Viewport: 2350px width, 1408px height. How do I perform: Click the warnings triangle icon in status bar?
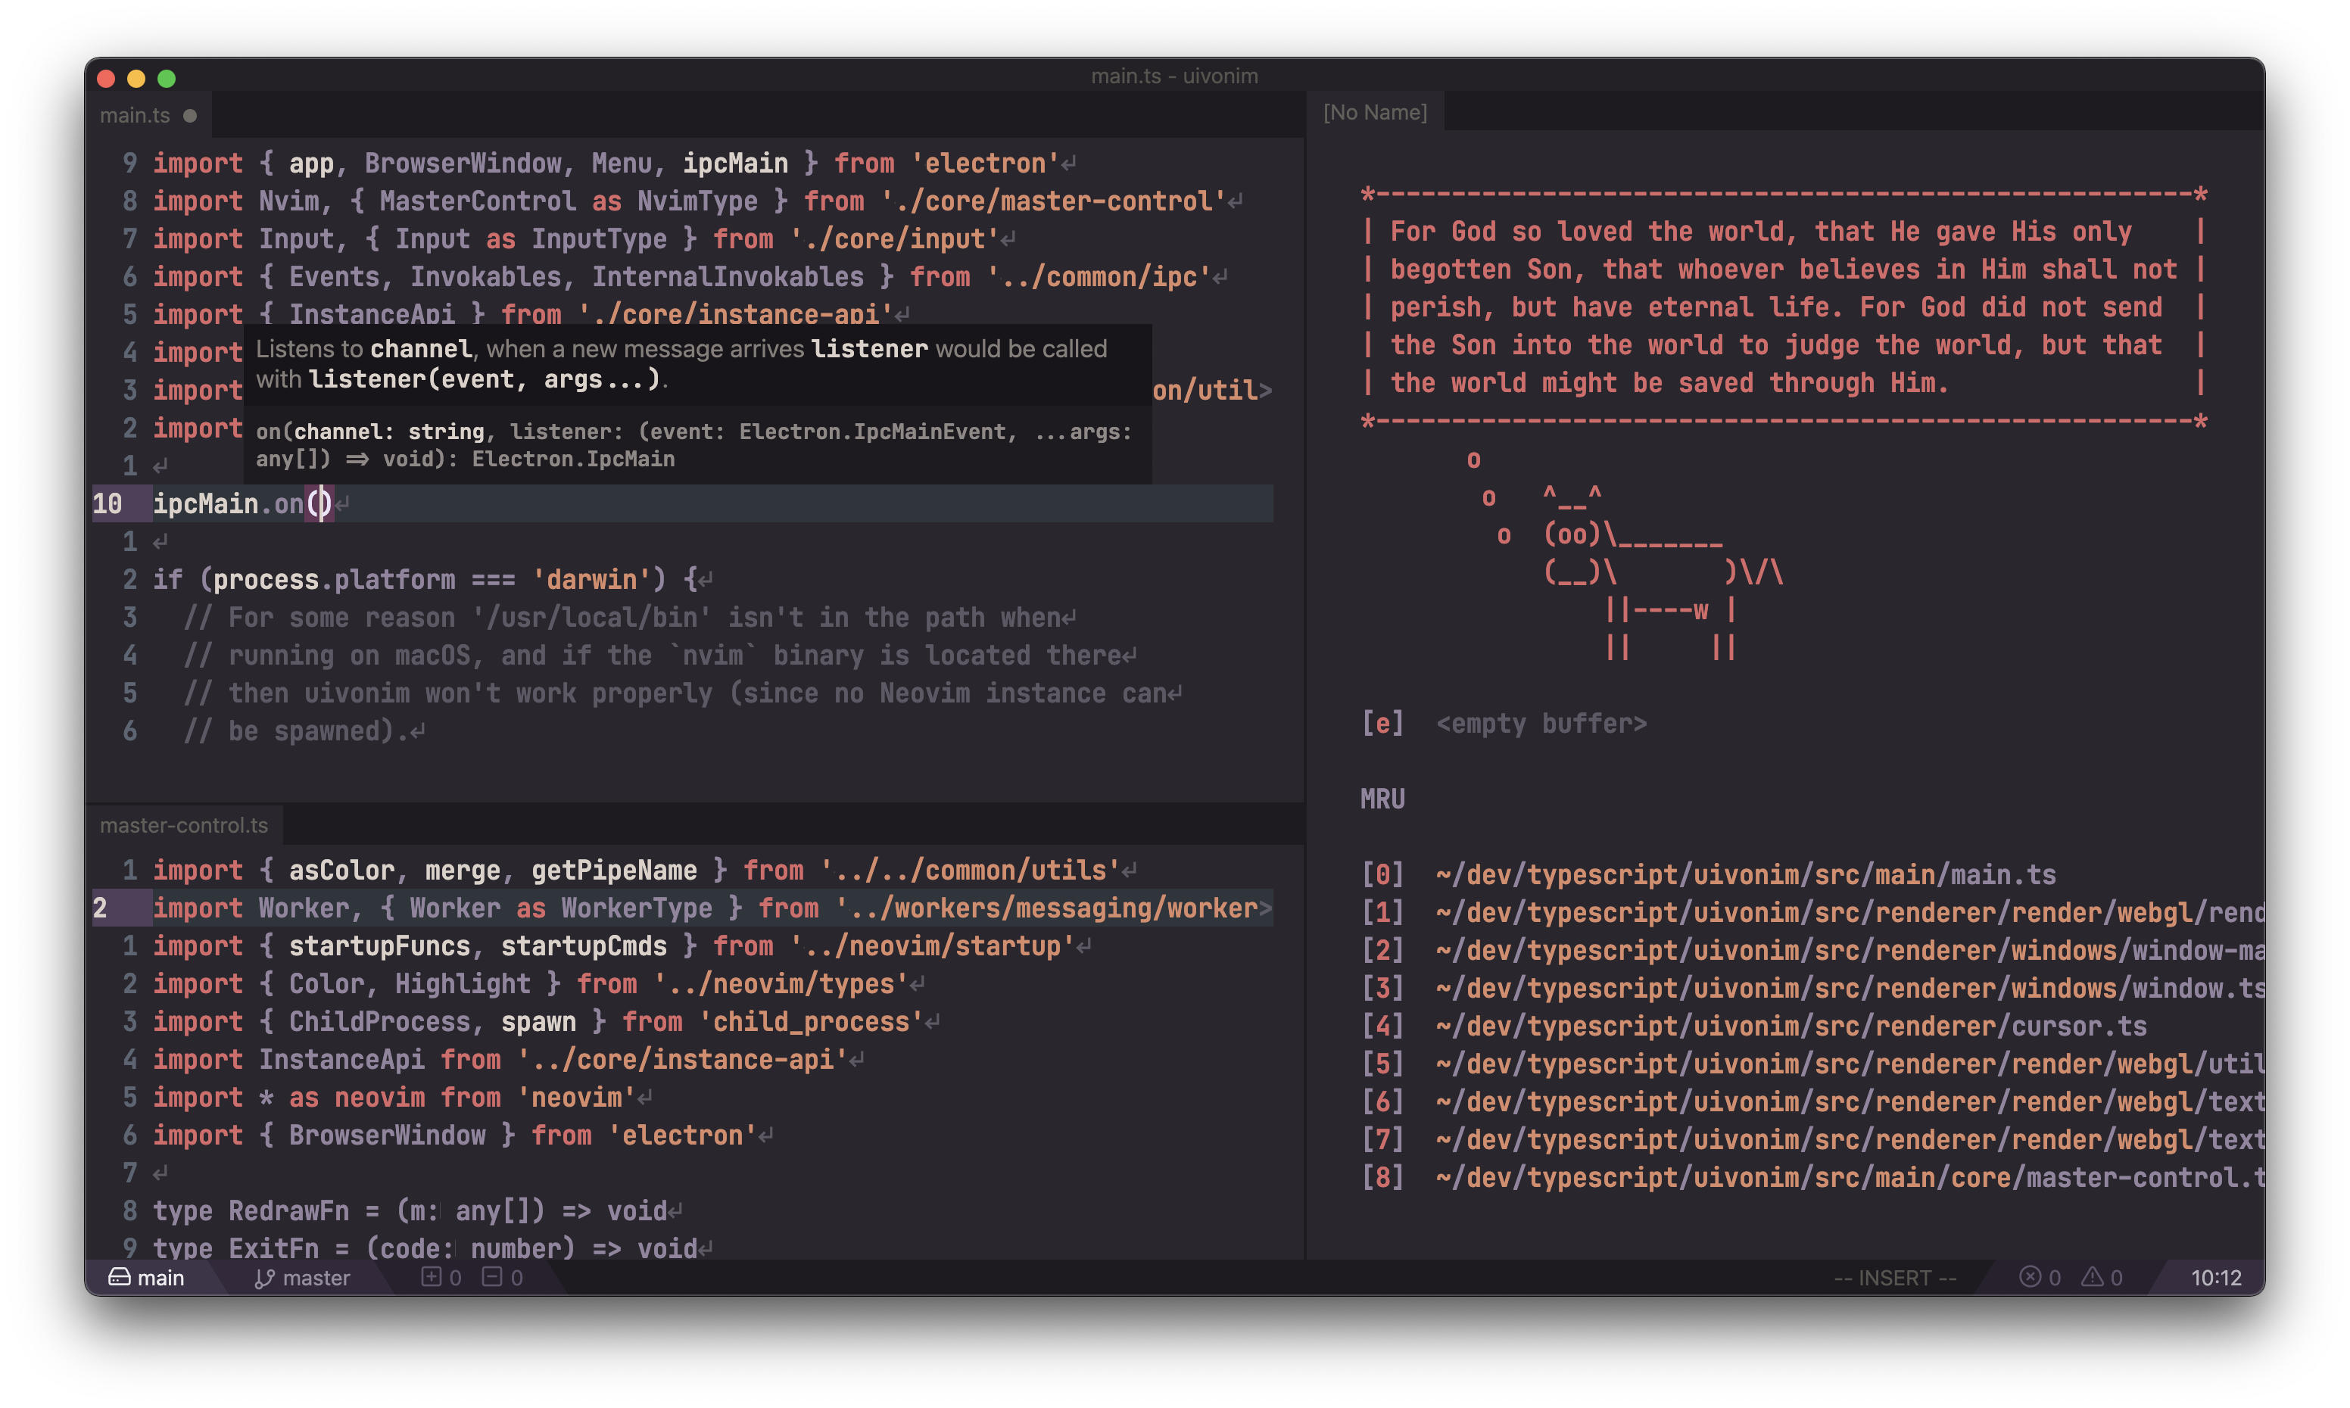[2092, 1277]
